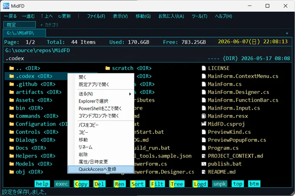
Task: Select the 既定 category tab
Action: pyautogui.click(x=20, y=25)
